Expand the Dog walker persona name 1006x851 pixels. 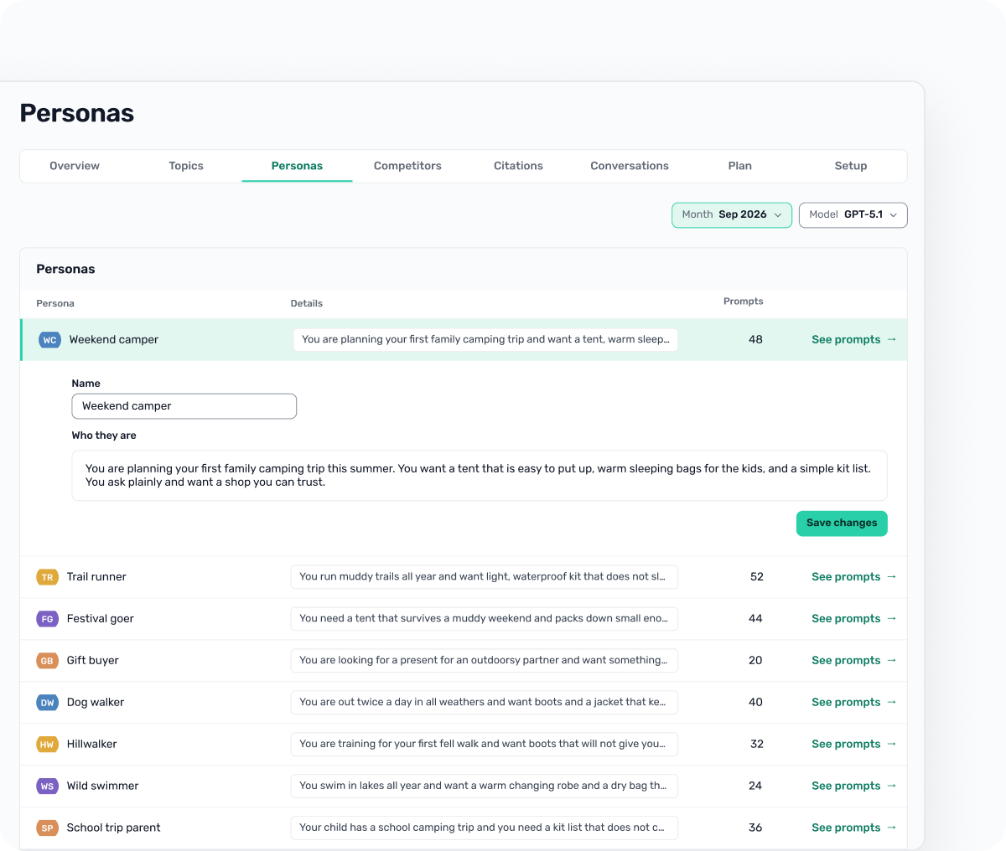[x=96, y=703]
